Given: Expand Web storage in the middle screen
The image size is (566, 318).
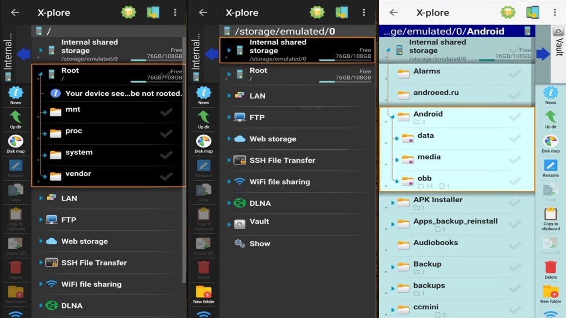Looking at the screenshot, I should [229, 139].
